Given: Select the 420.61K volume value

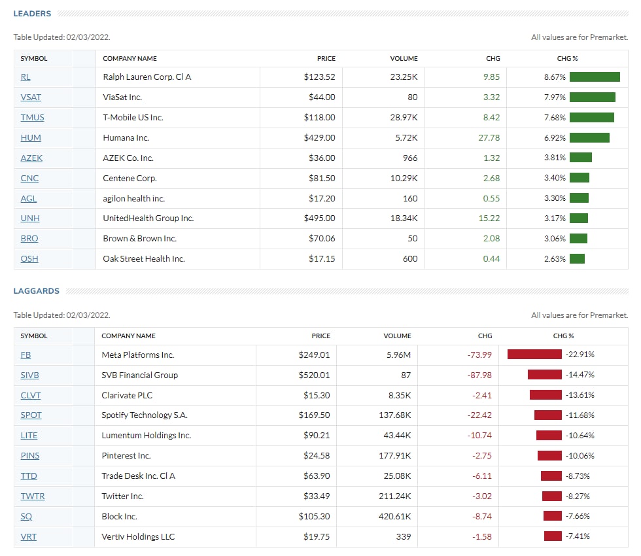Looking at the screenshot, I should (x=394, y=516).
